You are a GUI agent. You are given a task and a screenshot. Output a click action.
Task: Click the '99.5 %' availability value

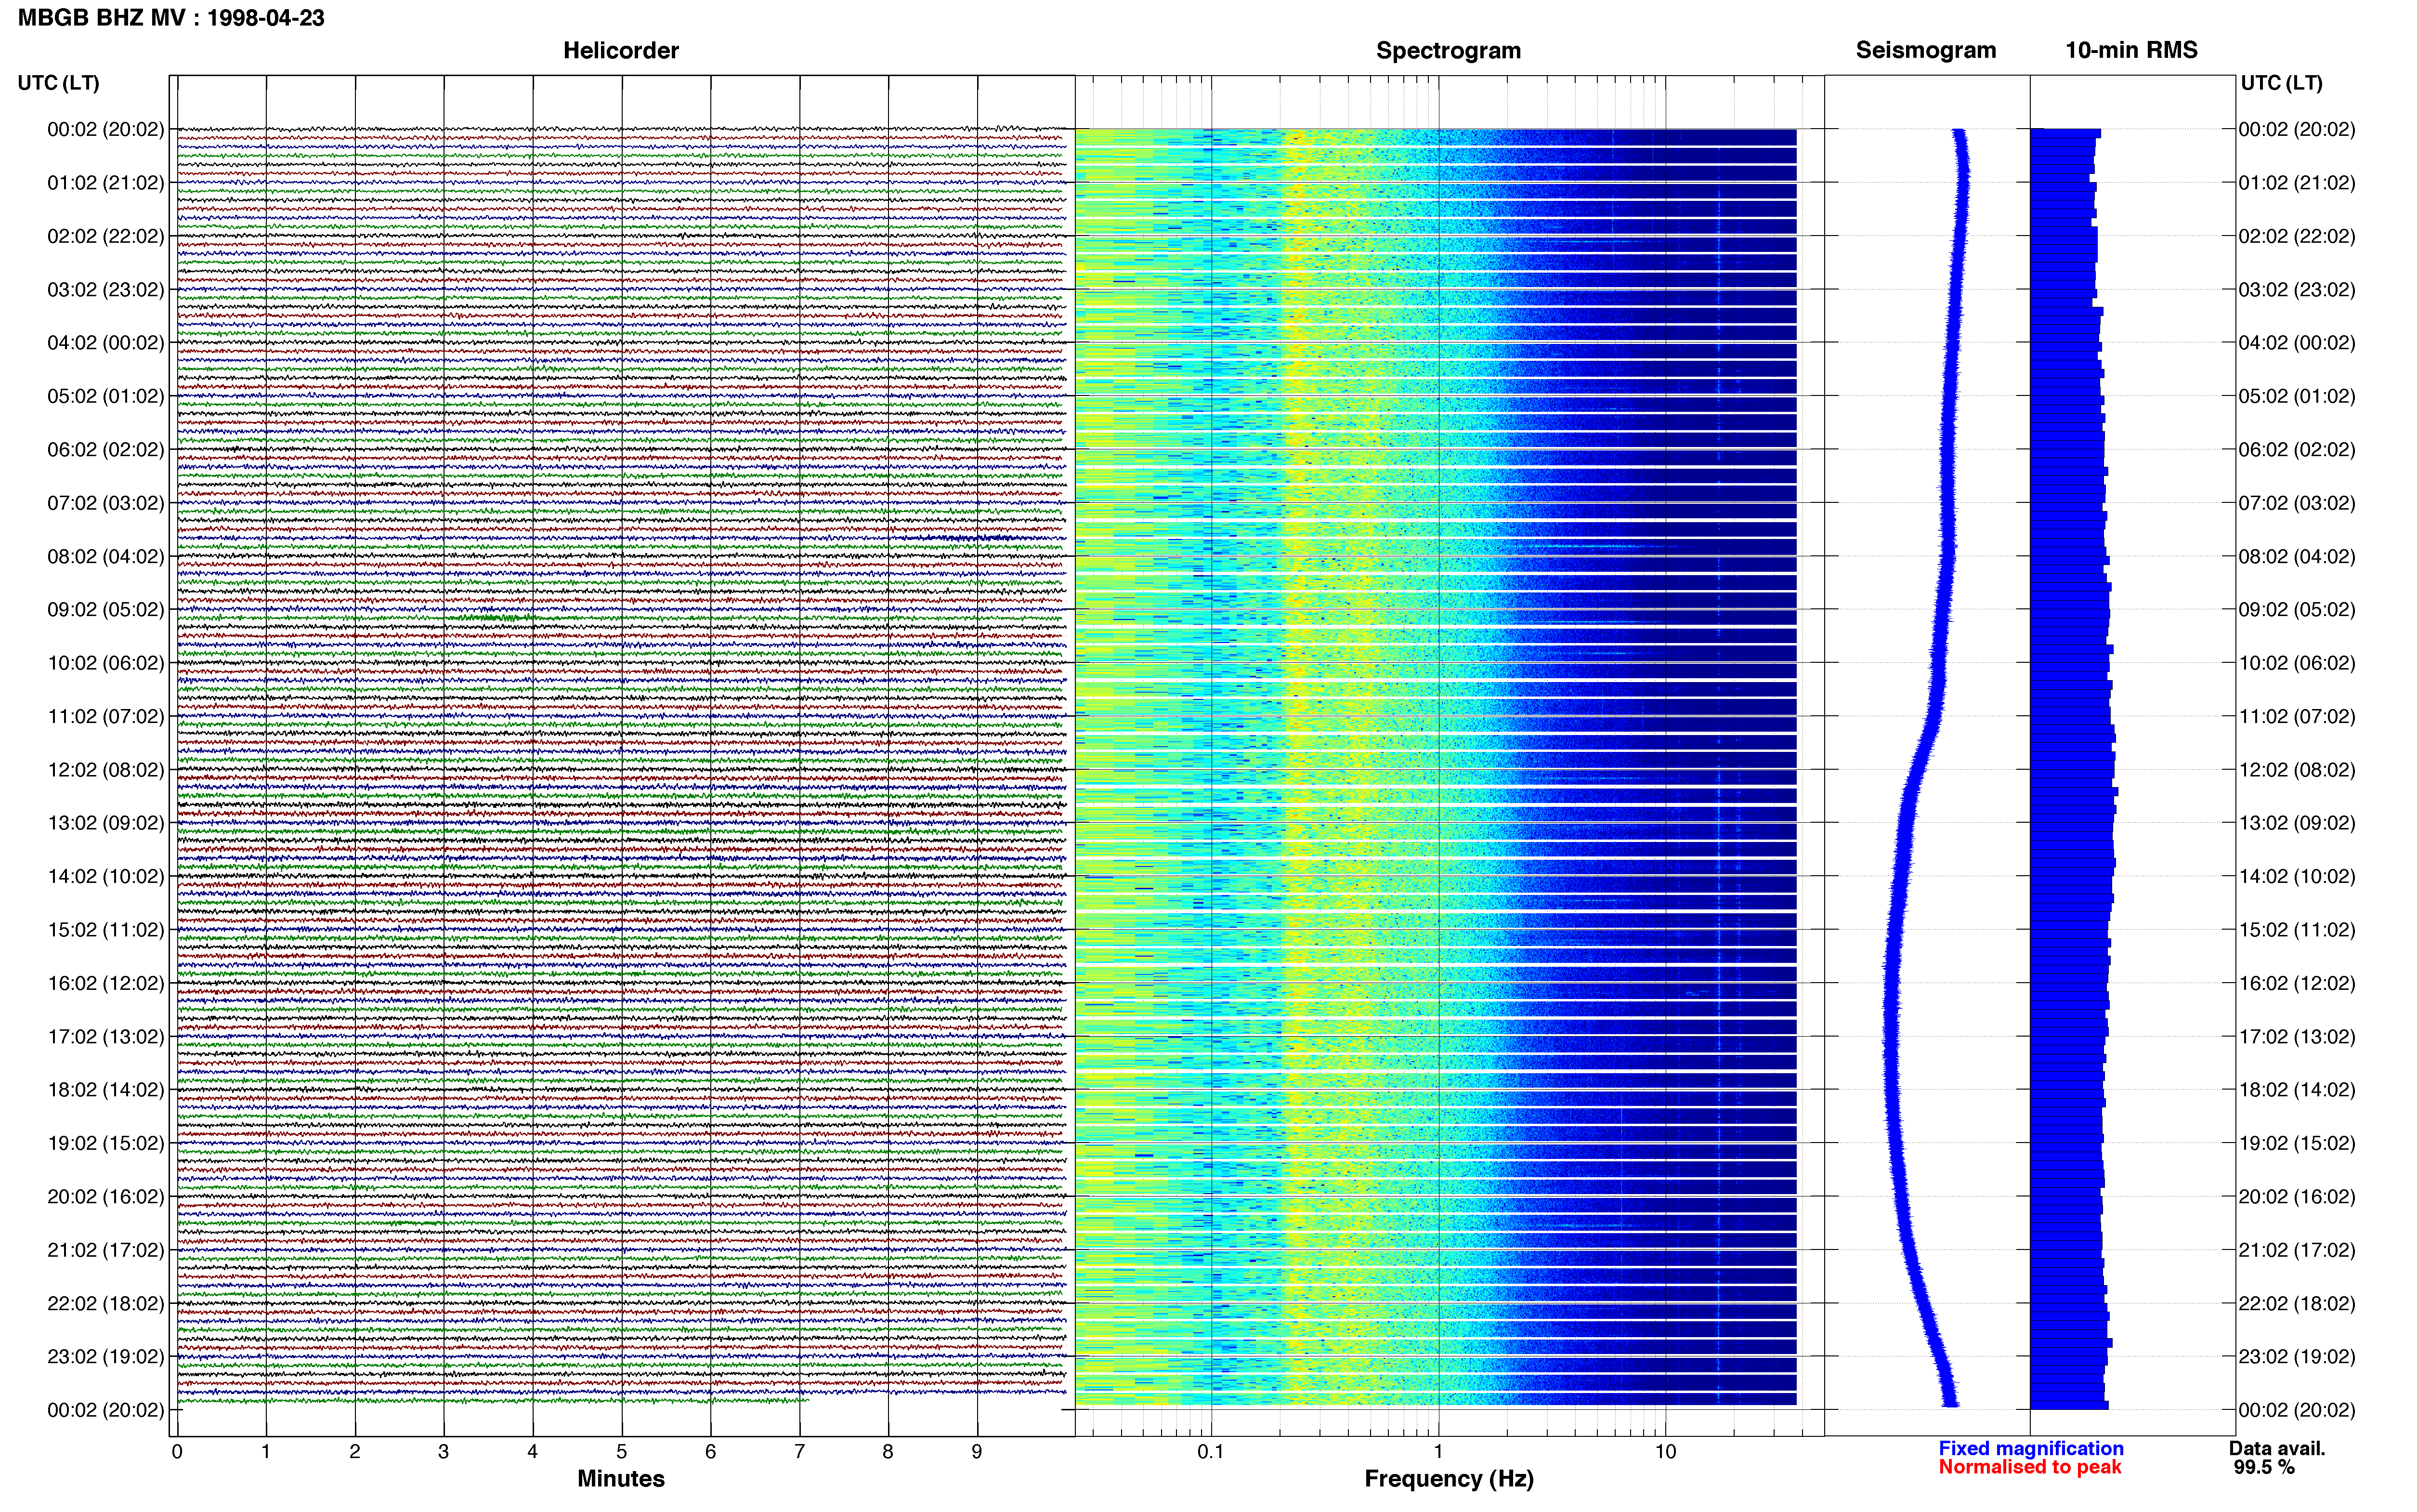2264,1468
